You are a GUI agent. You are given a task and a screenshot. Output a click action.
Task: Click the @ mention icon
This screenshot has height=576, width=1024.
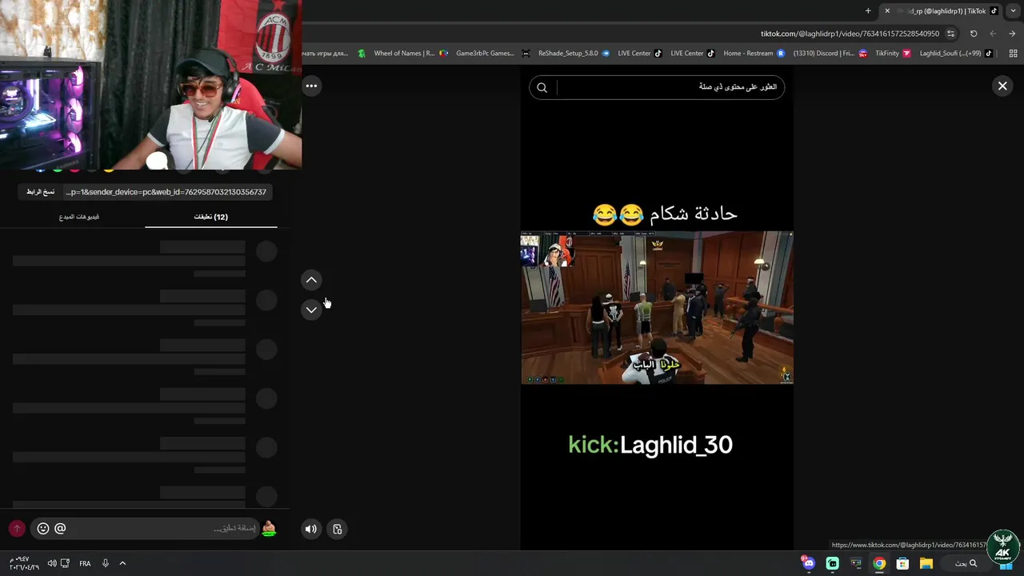point(60,528)
